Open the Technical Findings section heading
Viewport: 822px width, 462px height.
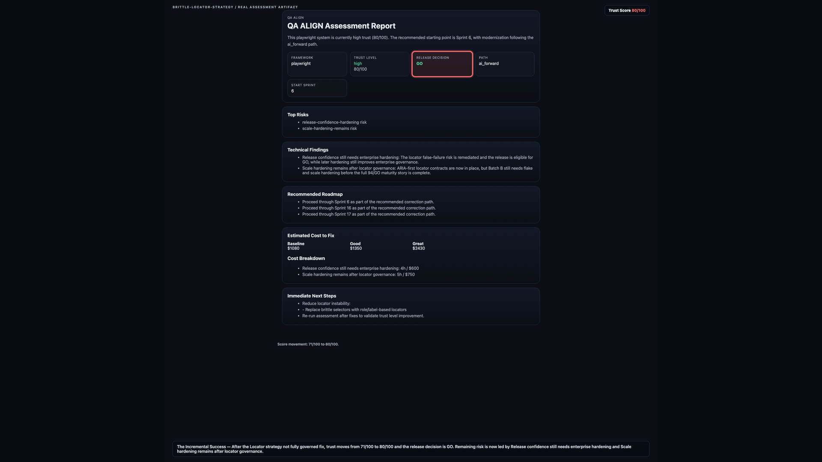coord(308,150)
